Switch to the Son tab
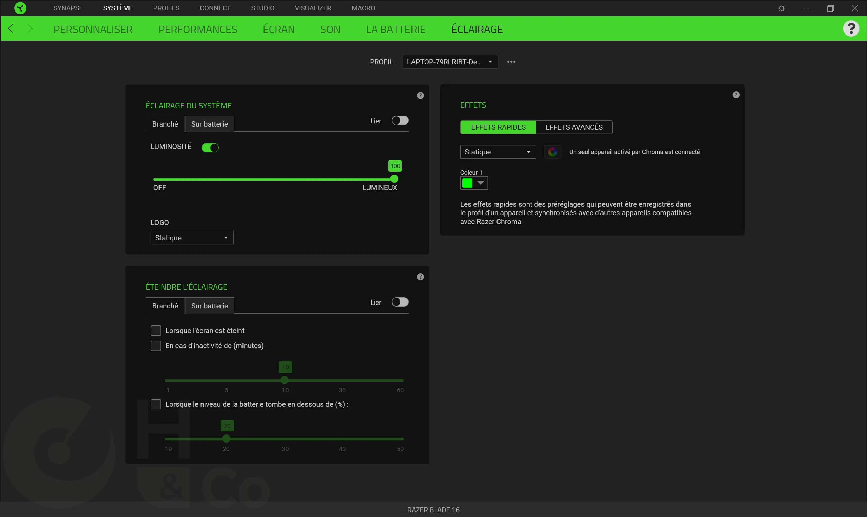 330,29
